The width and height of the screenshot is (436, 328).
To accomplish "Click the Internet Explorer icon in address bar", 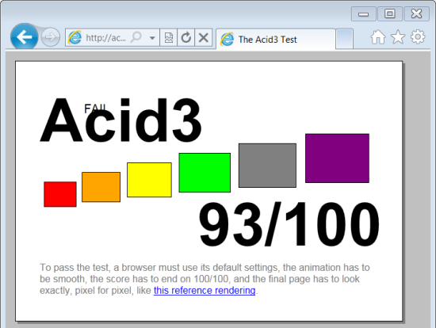I will click(x=75, y=37).
